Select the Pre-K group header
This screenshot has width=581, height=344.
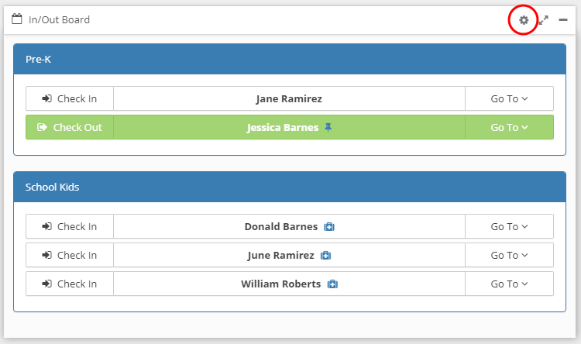click(290, 59)
